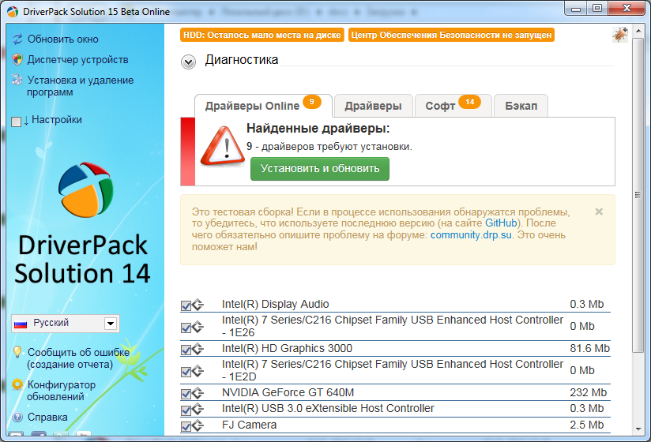Click arrow icon beside FJ Camera
Viewport: 651px width, 442px height.
tap(198, 425)
